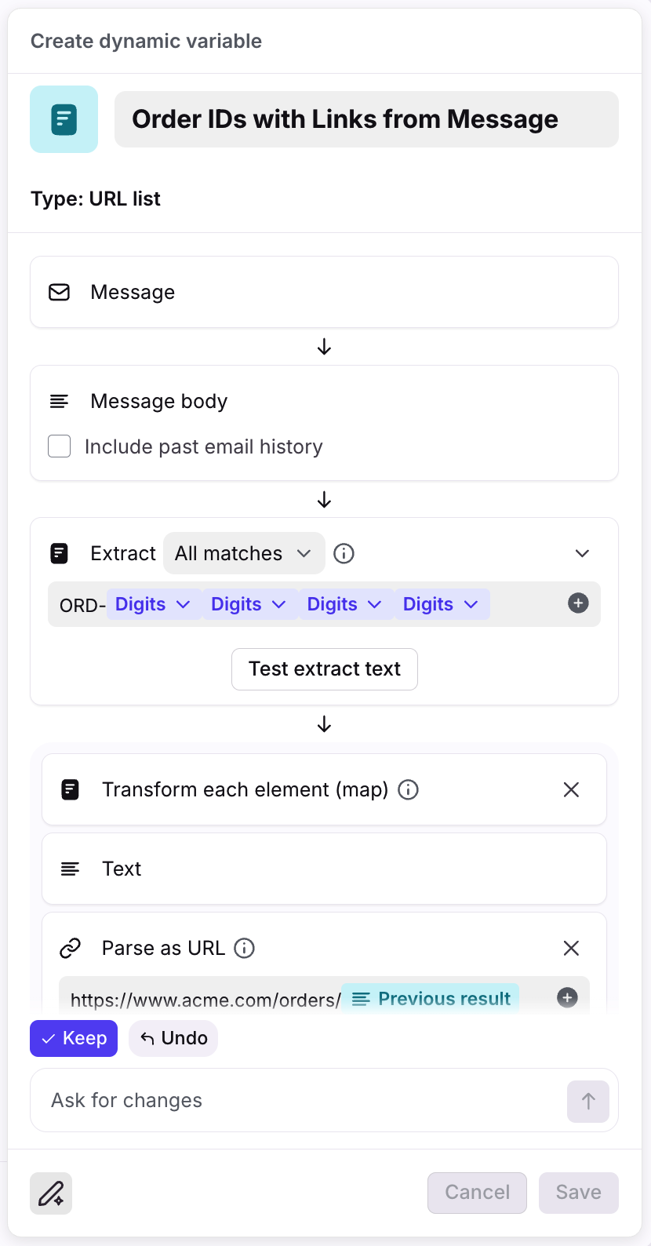651x1246 pixels.
Task: Add token with plus icon in URL field
Action: (567, 997)
